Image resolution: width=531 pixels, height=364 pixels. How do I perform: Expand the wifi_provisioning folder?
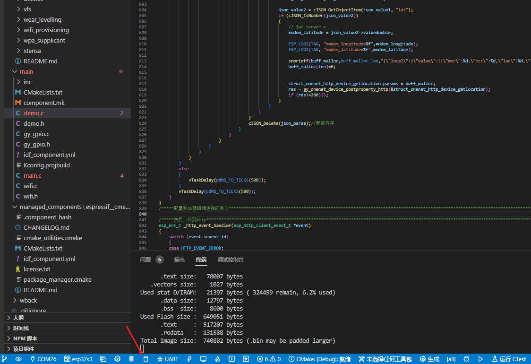click(46, 30)
